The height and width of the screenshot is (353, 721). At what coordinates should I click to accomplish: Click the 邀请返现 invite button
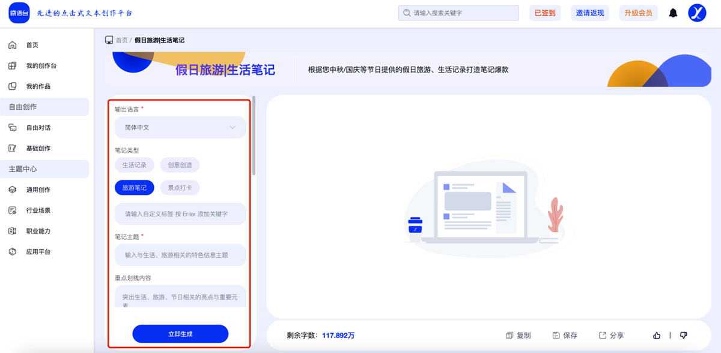click(589, 13)
